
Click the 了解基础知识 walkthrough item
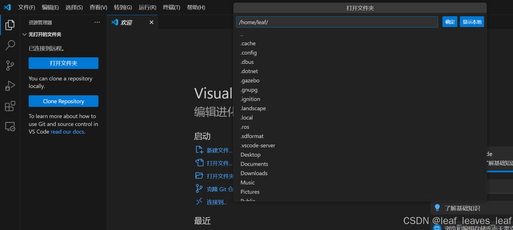tap(472, 208)
